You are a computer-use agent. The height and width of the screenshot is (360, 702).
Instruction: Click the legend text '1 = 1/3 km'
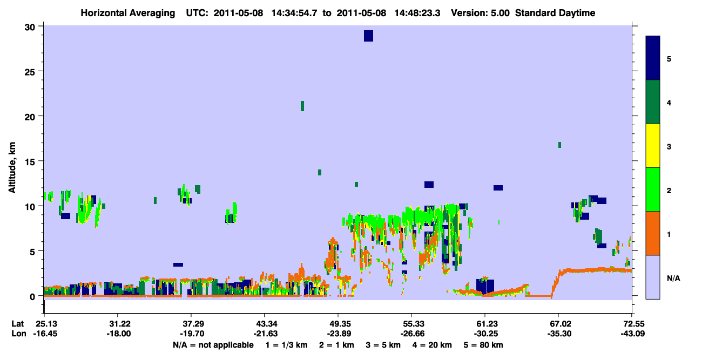(x=286, y=345)
